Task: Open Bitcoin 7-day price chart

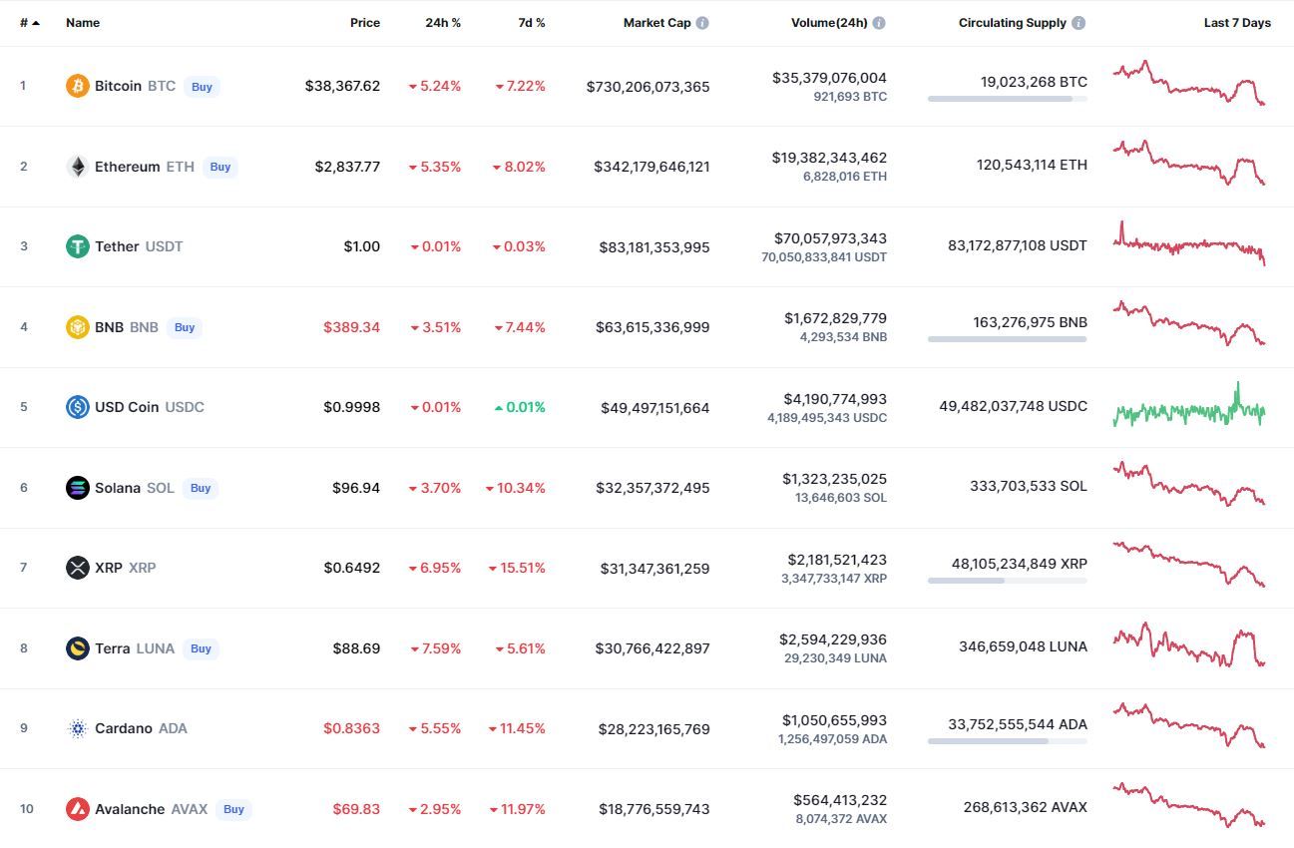Action: pyautogui.click(x=1189, y=83)
